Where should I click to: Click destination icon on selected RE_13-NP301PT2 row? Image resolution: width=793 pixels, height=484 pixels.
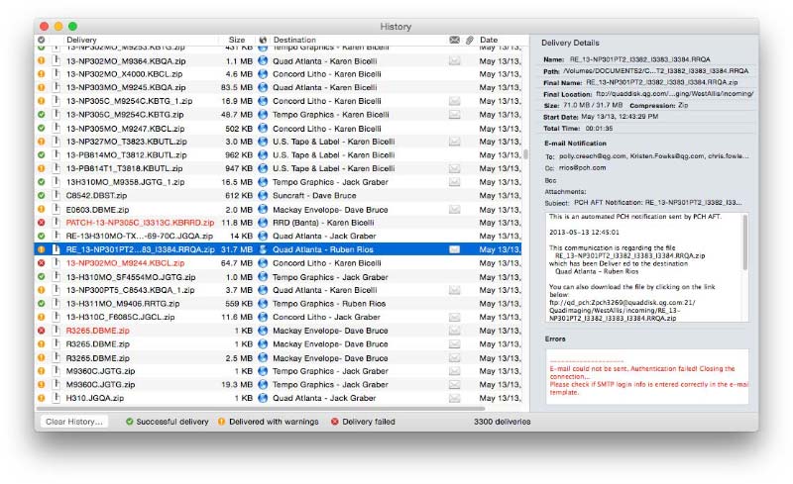(263, 249)
